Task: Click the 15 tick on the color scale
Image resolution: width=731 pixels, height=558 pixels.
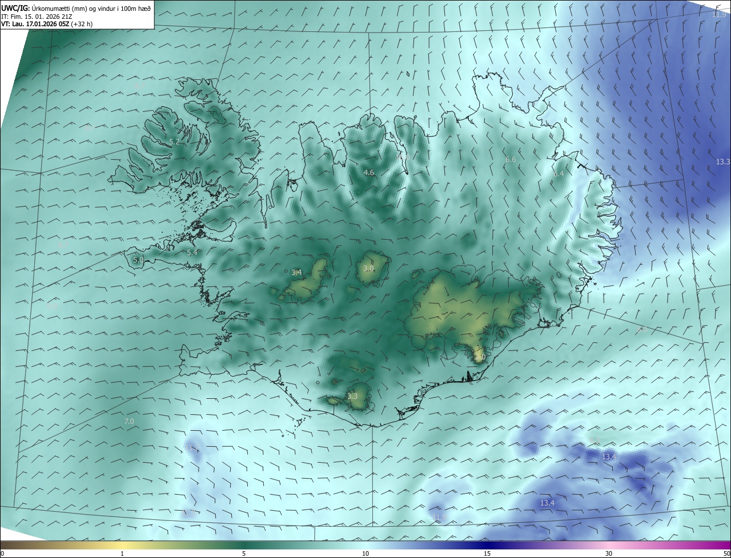Action: click(487, 553)
